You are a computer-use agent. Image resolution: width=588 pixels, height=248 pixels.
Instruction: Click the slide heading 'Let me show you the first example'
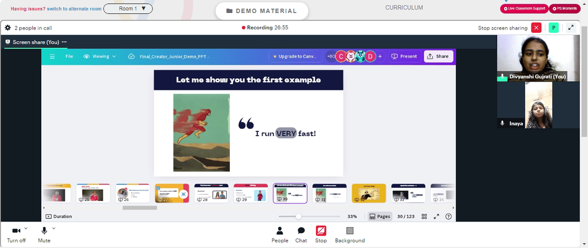point(248,80)
